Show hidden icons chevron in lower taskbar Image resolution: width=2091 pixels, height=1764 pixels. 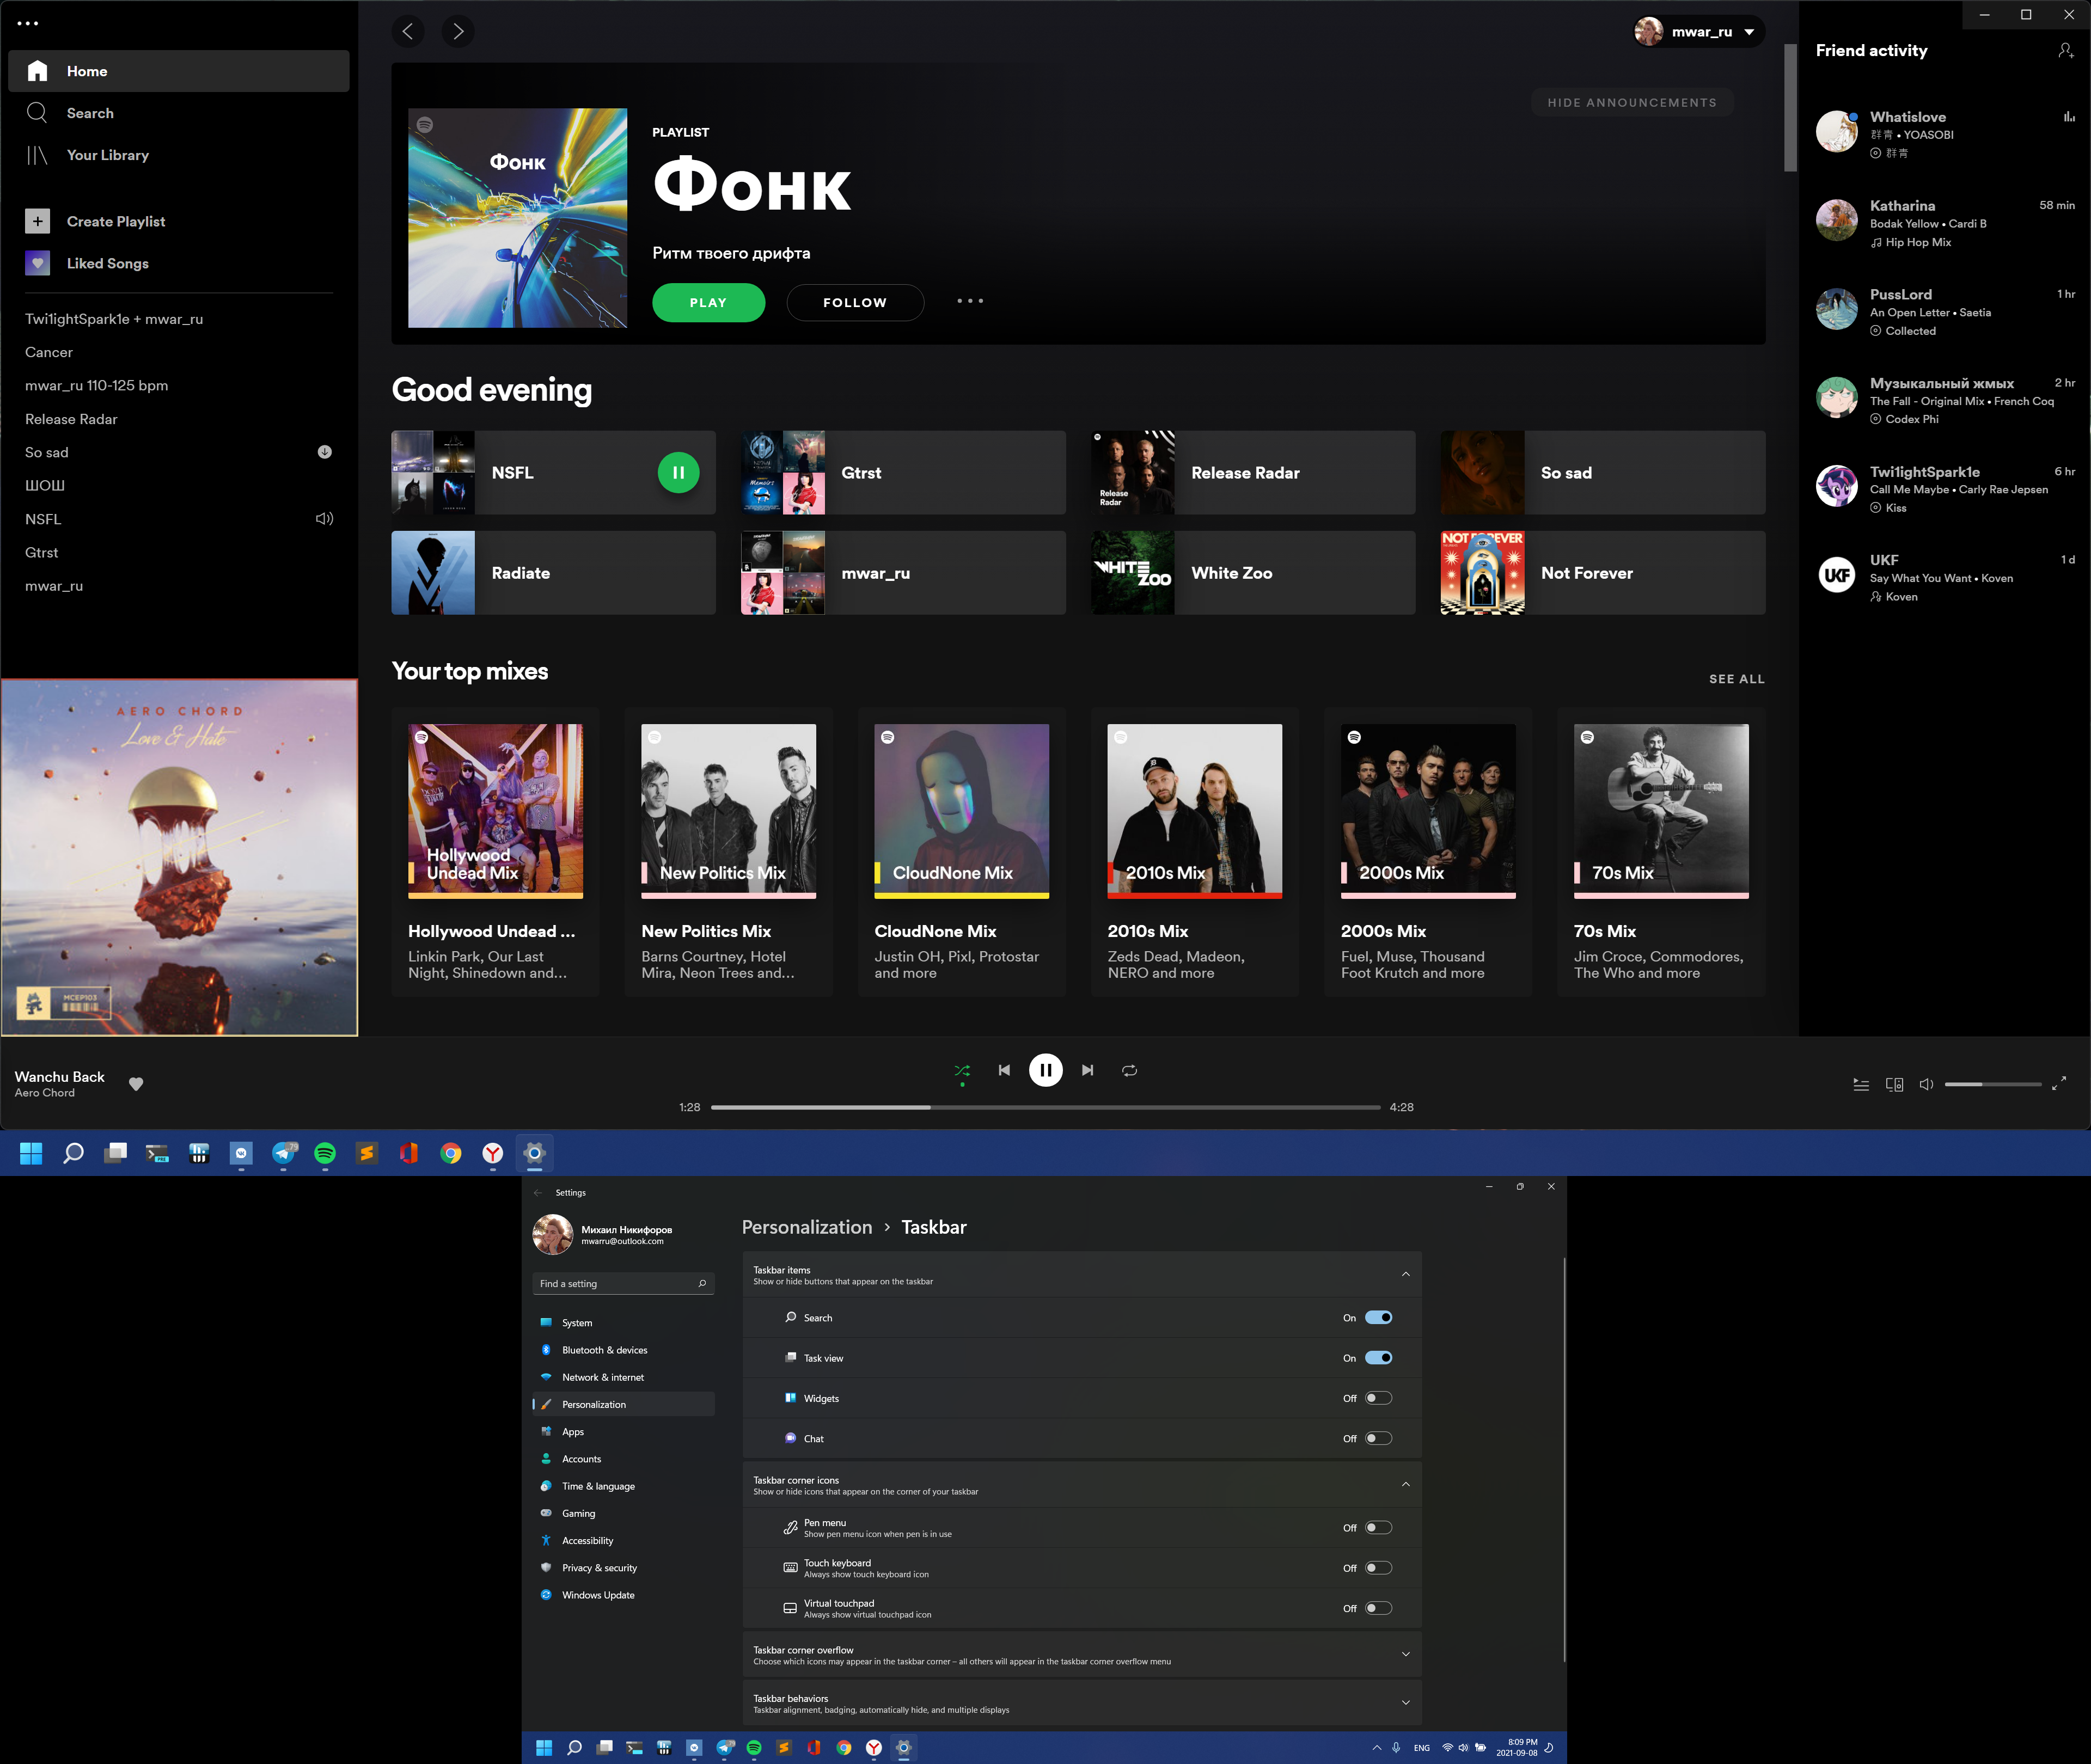pos(1377,1748)
